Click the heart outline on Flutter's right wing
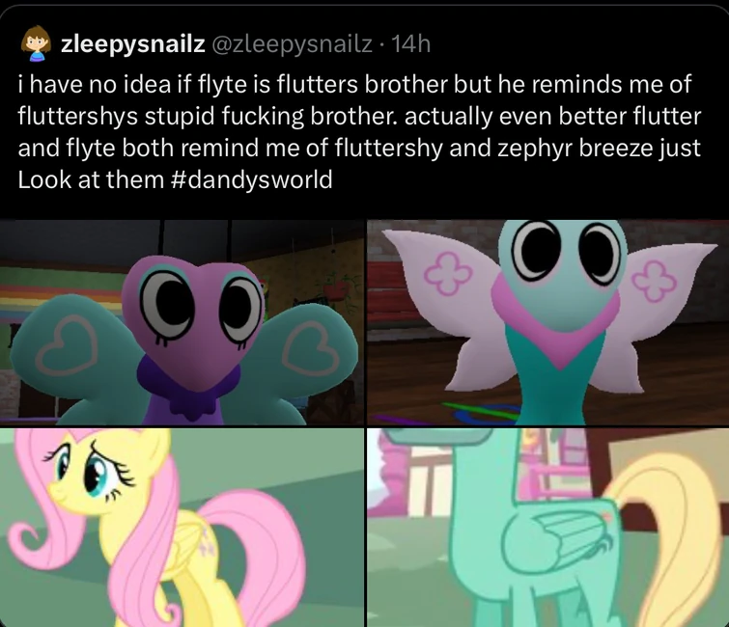Viewport: 729px width, 627px height. point(312,346)
